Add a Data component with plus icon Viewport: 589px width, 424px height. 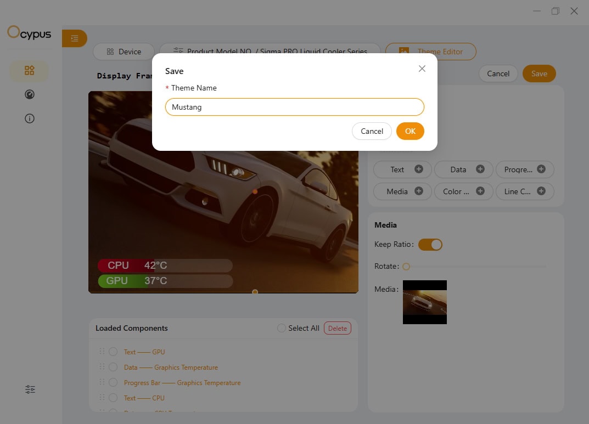pyautogui.click(x=480, y=169)
